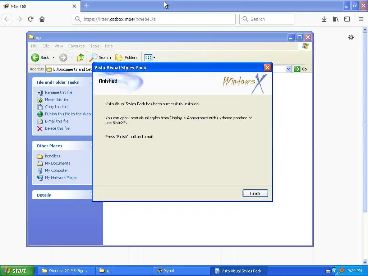
Task: Open the browser home page
Action: coord(42,19)
